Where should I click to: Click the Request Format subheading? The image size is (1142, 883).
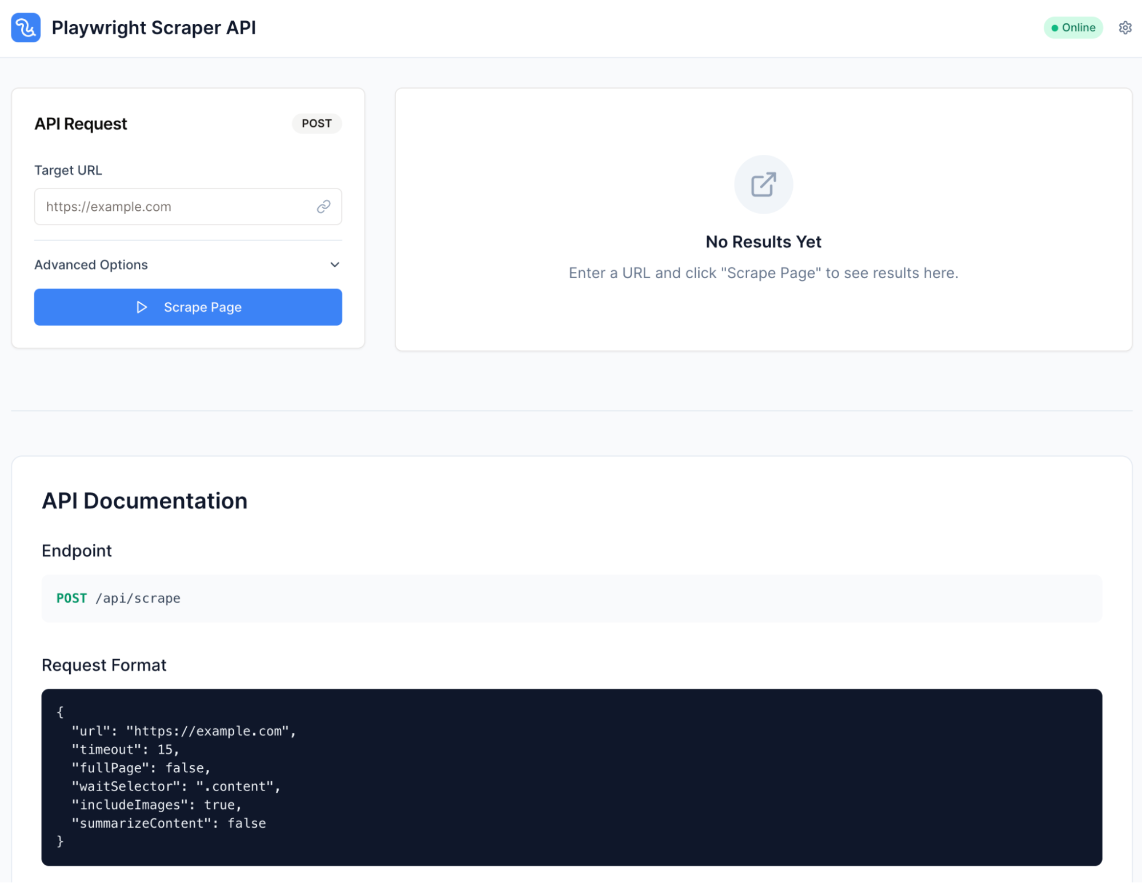104,665
